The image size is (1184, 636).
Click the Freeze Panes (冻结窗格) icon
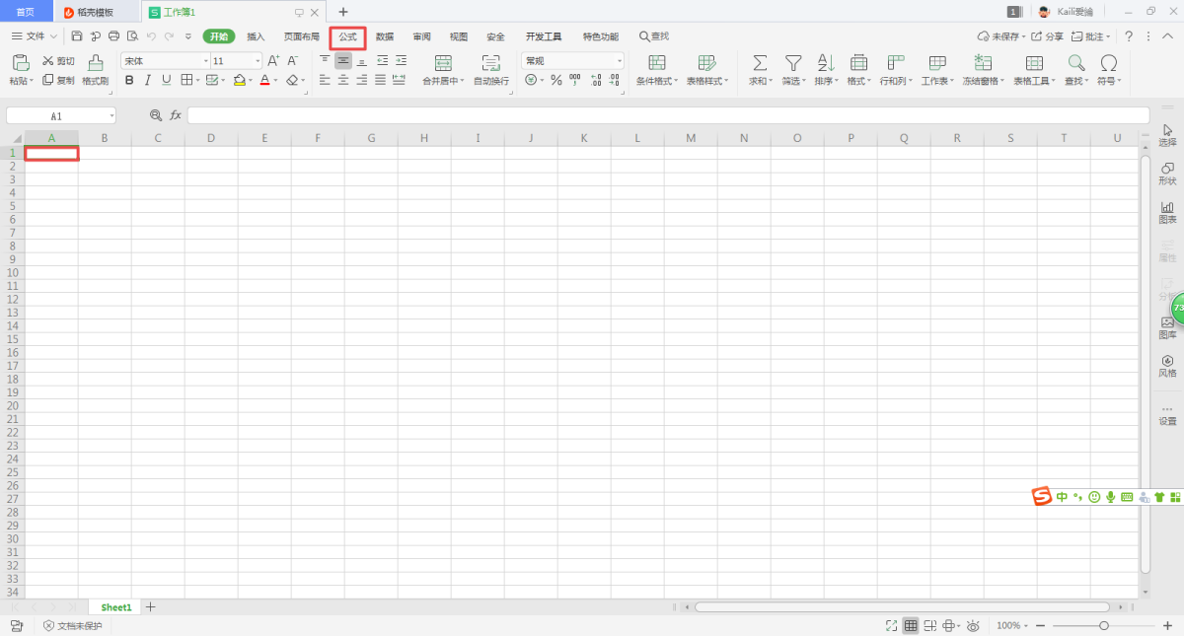pyautogui.click(x=983, y=63)
